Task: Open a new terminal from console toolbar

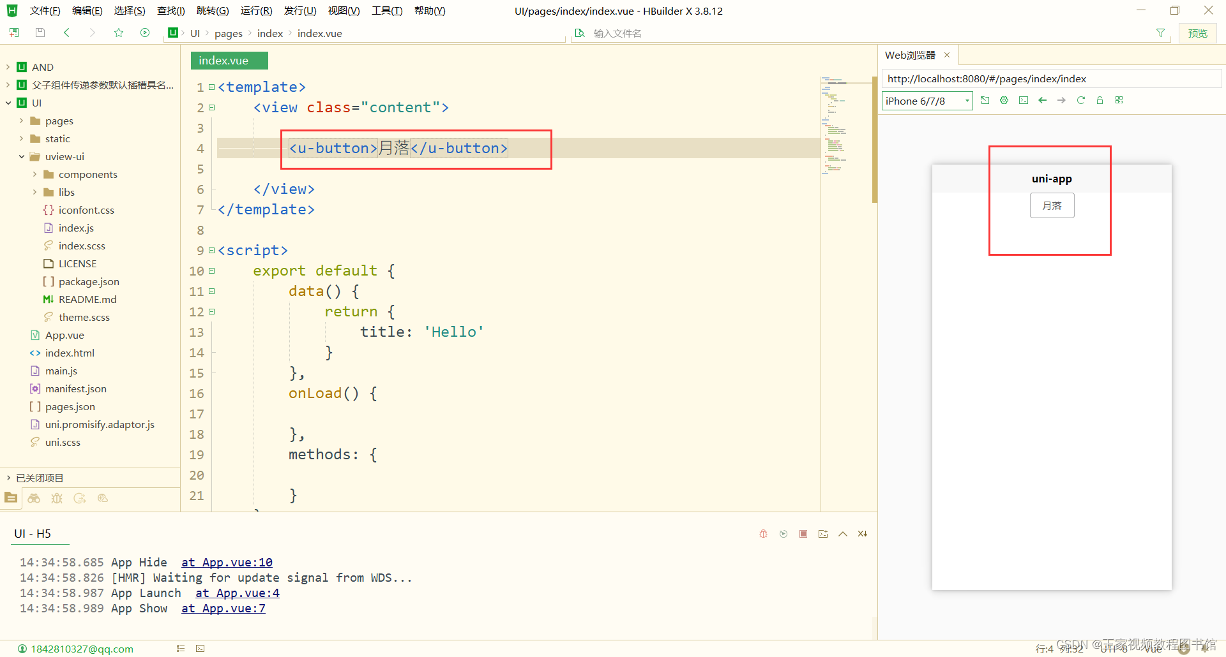Action: [x=823, y=534]
